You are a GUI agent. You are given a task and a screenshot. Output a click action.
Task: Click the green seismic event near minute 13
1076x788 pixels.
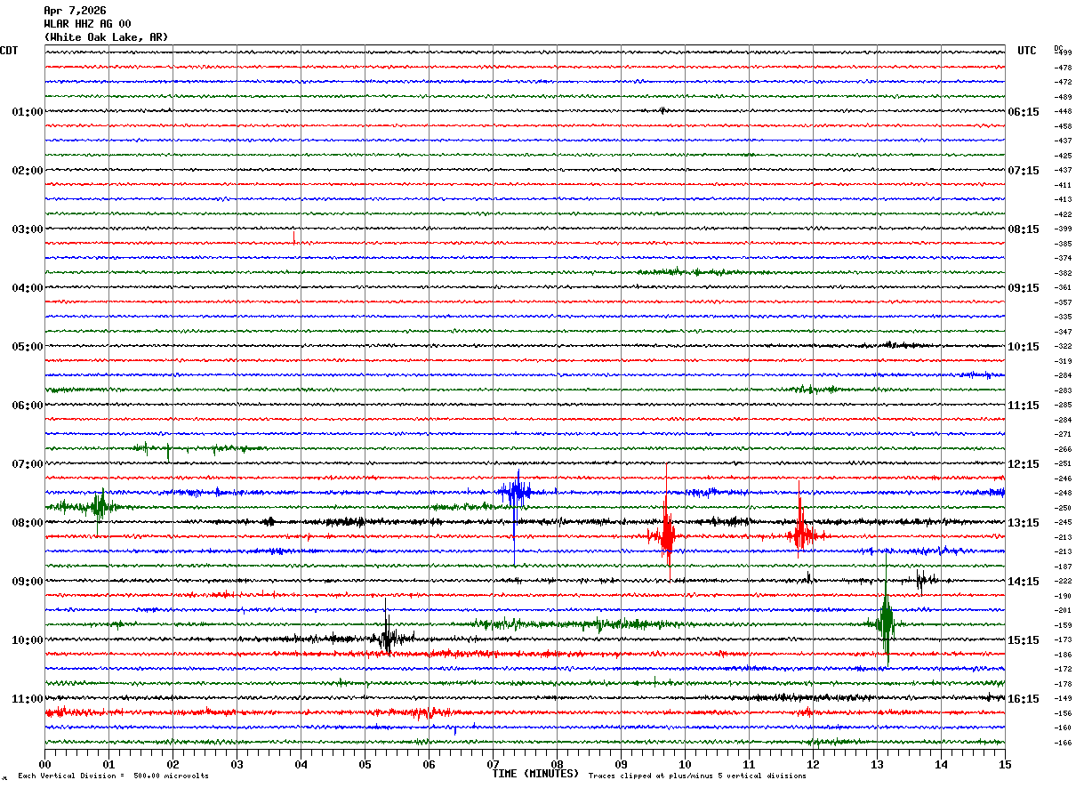point(885,623)
